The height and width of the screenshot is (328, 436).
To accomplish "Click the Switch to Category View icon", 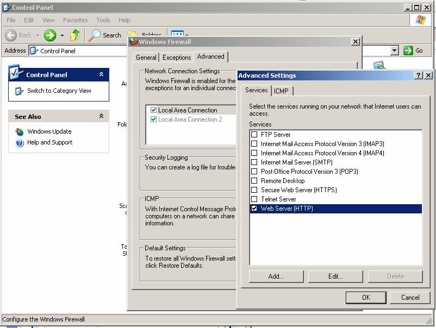I will pyautogui.click(x=19, y=91).
